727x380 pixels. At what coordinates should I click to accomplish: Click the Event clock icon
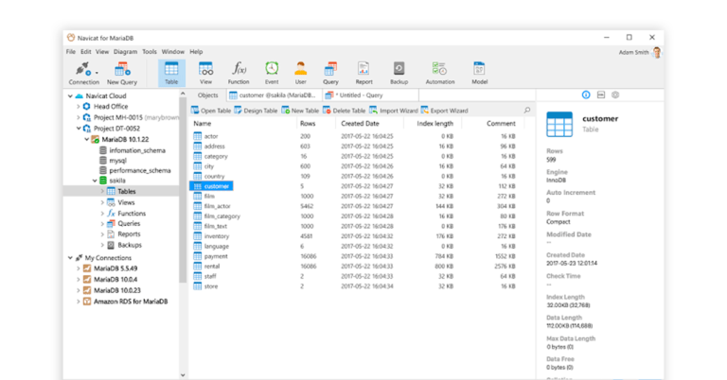pyautogui.click(x=272, y=69)
